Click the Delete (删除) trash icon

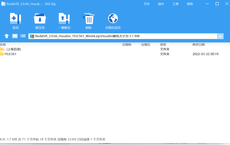(89, 19)
